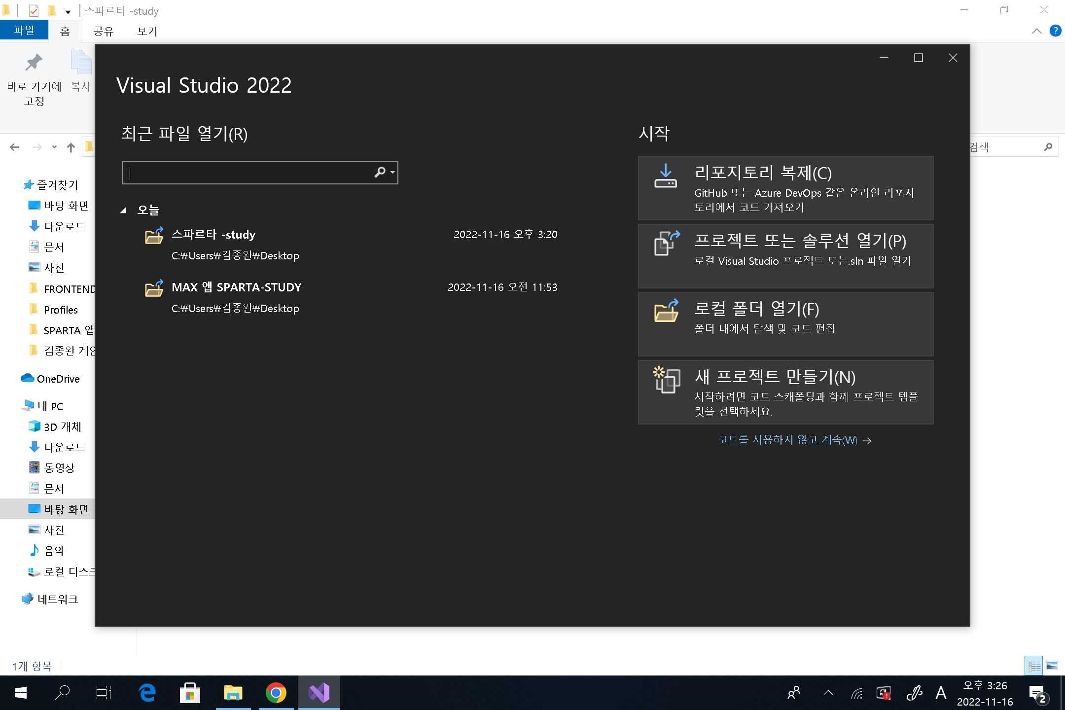Viewport: 1065px width, 710px height.
Task: Select OneDrive in Explorer navigation pane
Action: [58, 379]
